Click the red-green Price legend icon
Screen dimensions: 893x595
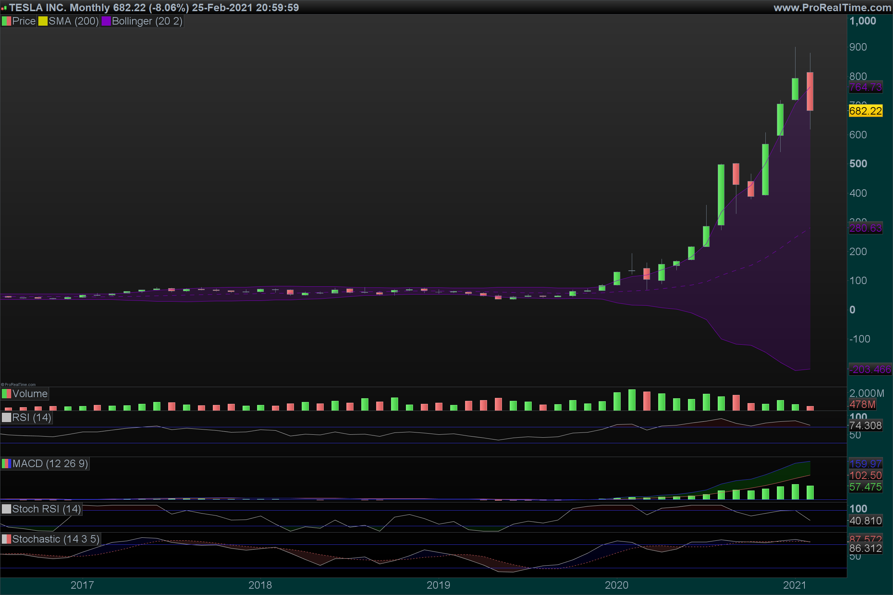pos(6,21)
